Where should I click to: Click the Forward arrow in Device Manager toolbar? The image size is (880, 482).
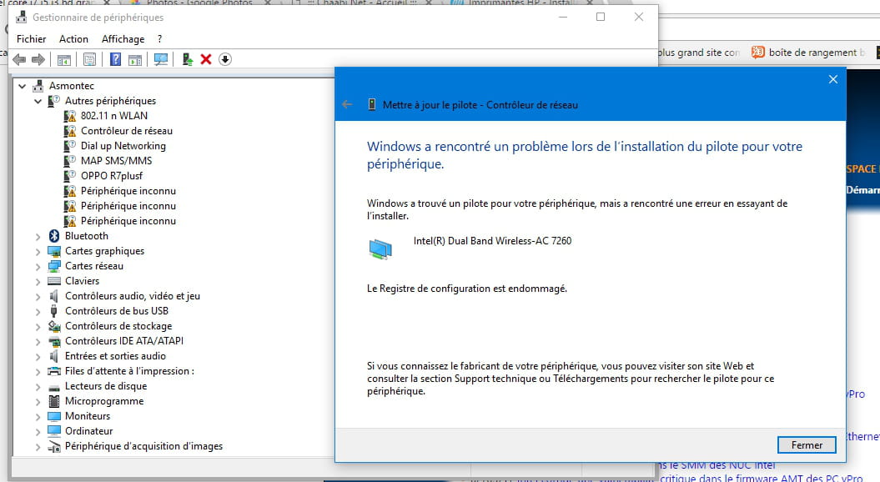click(38, 59)
